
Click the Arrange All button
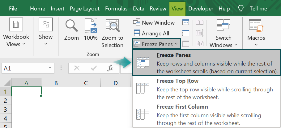click(x=151, y=33)
